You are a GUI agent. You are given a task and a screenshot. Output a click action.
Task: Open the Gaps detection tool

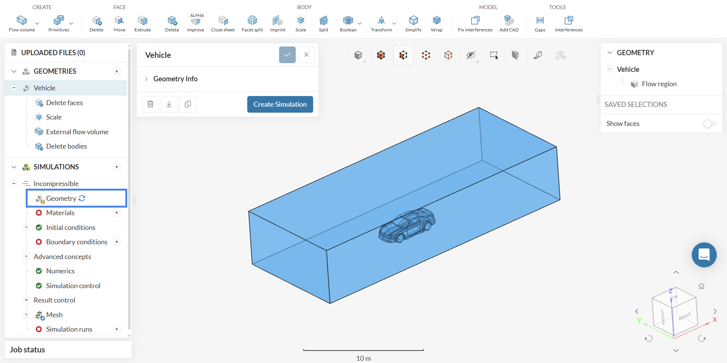click(x=540, y=23)
